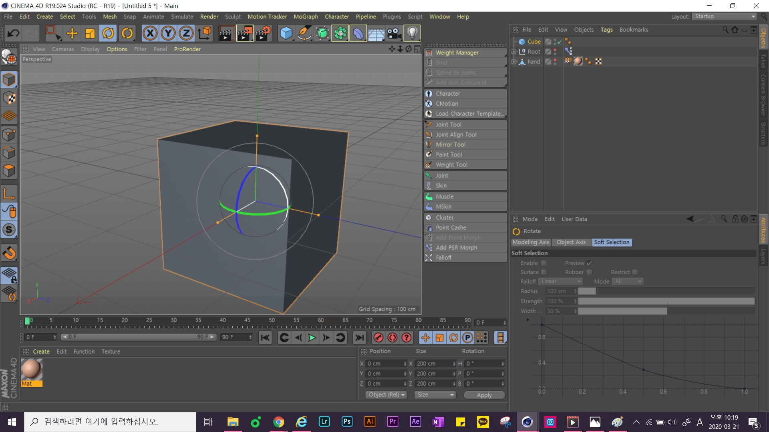The height and width of the screenshot is (432, 769).
Task: Select the Rotate tool in top toolbar
Action: click(x=108, y=33)
